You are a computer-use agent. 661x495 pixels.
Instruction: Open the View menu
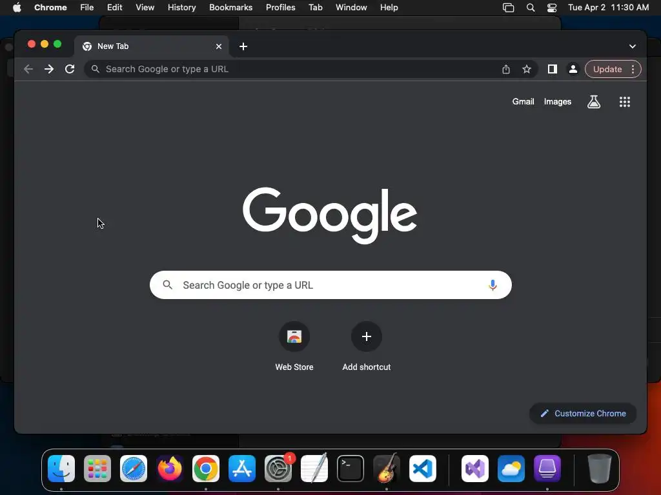tap(145, 7)
